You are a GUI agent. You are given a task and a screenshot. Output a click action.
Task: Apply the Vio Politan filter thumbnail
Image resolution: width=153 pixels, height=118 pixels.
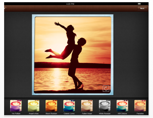16,106
